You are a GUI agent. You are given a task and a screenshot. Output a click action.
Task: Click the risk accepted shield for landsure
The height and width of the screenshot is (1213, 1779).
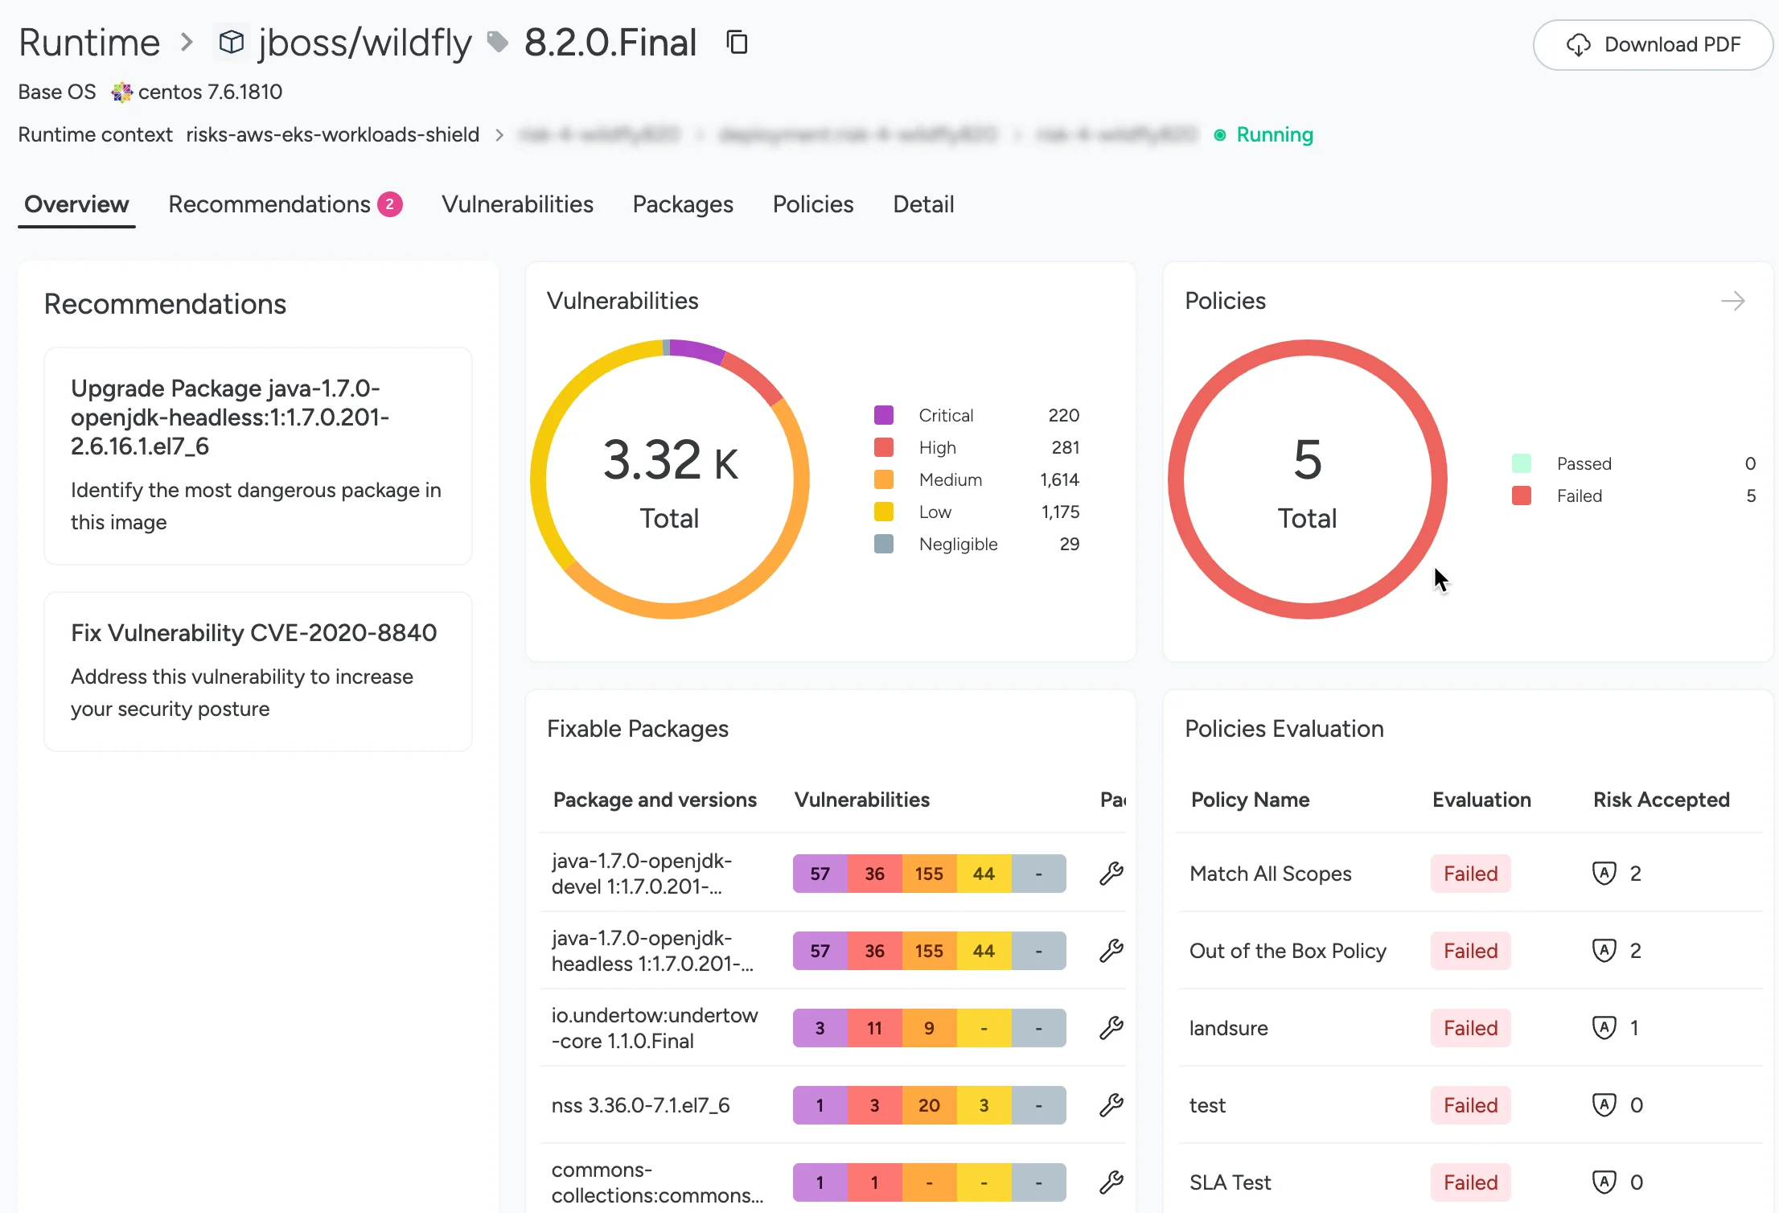(x=1604, y=1027)
